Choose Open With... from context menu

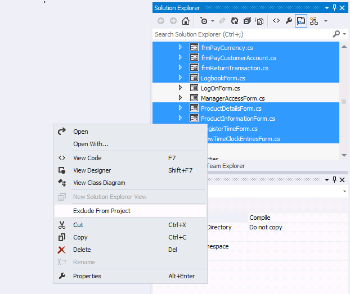pos(130,144)
